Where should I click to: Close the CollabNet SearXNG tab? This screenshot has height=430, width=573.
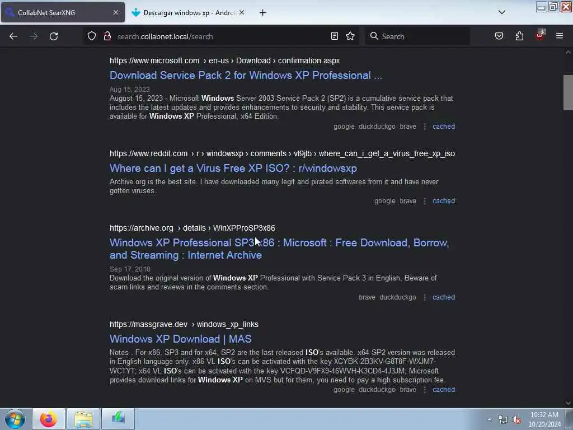116,12
